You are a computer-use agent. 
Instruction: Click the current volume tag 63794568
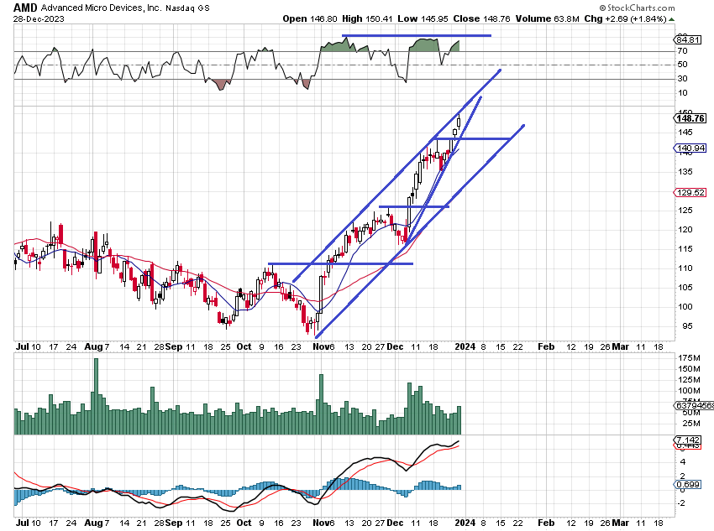pyautogui.click(x=694, y=405)
